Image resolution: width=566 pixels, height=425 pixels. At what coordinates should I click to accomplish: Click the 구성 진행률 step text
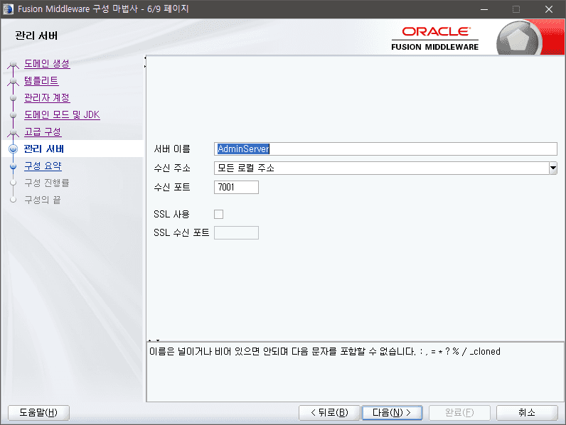point(47,183)
